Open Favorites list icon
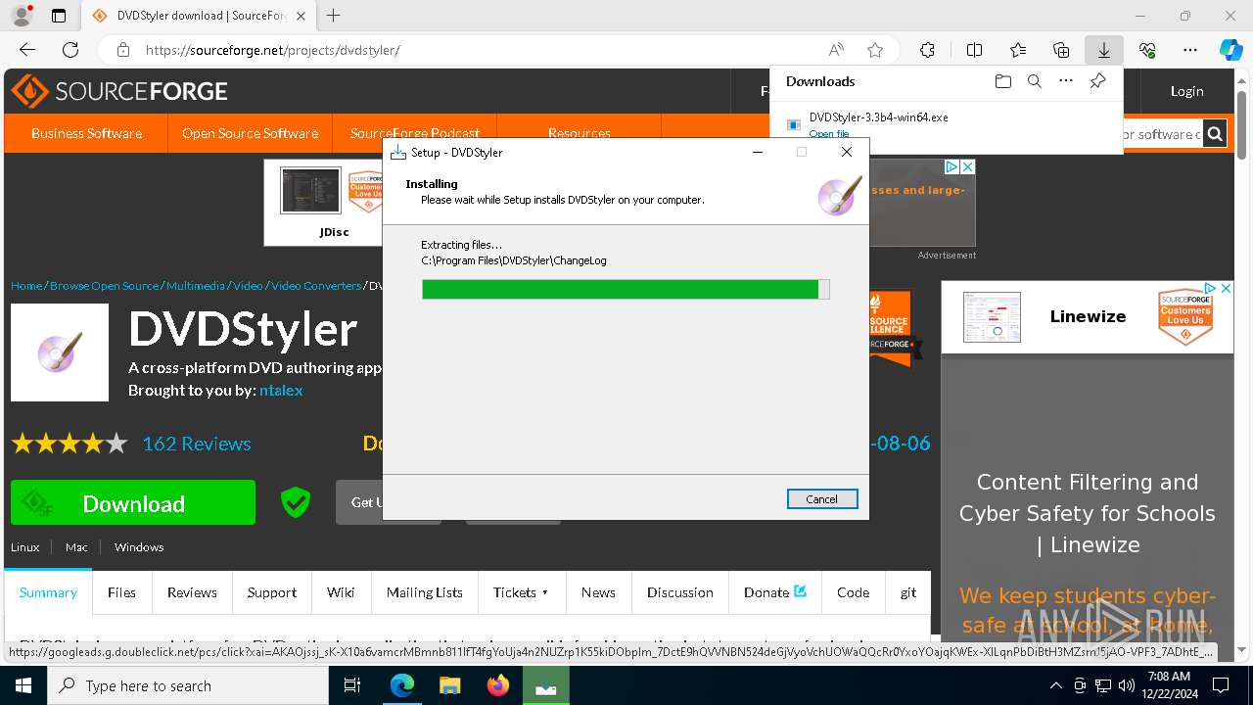1253x705 pixels. click(x=1018, y=50)
